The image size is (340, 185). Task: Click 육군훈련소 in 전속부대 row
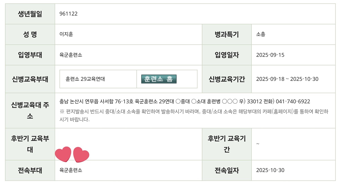pos(71,170)
